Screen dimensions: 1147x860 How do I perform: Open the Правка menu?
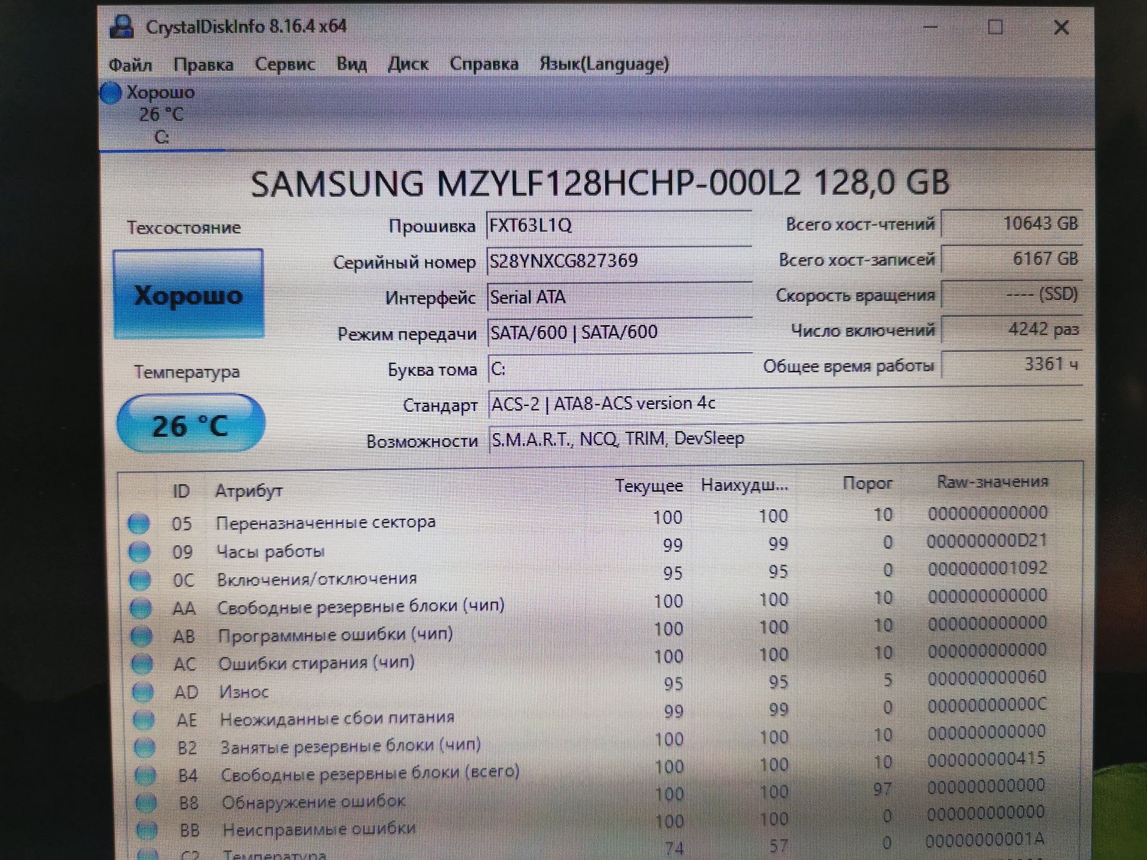click(203, 65)
